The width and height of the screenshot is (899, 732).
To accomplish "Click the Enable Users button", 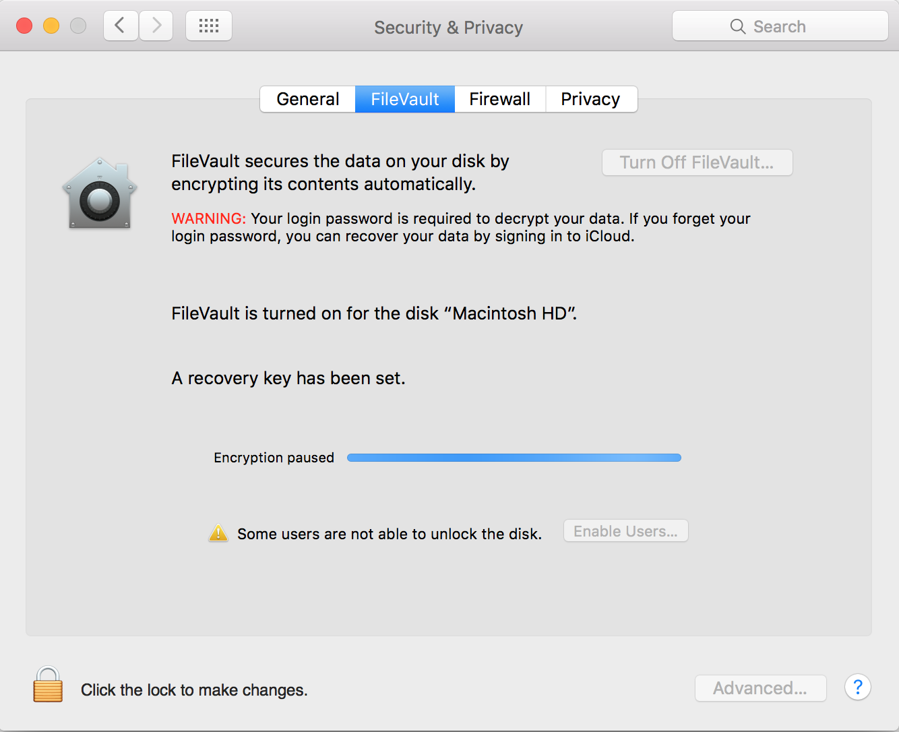I will (x=625, y=531).
